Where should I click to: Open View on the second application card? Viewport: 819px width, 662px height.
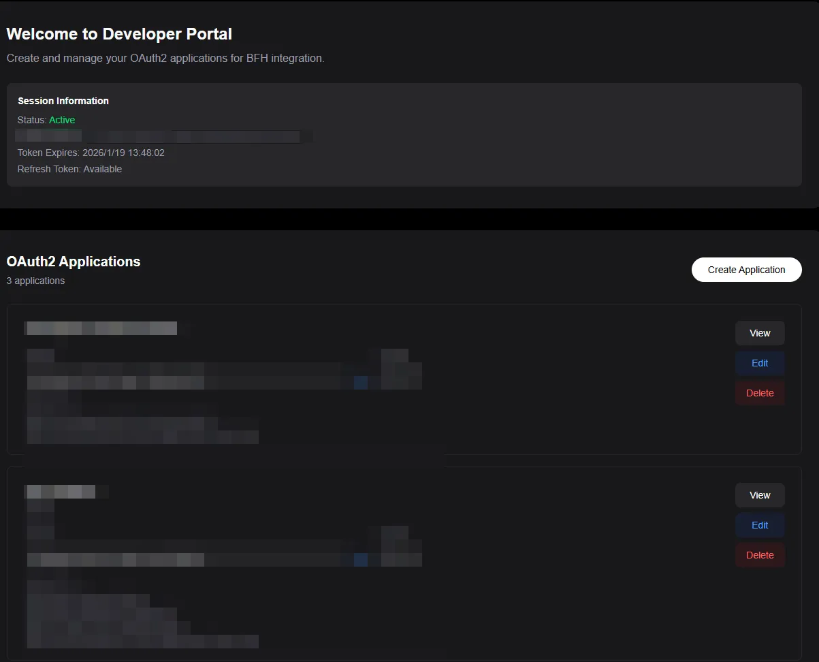(760, 495)
